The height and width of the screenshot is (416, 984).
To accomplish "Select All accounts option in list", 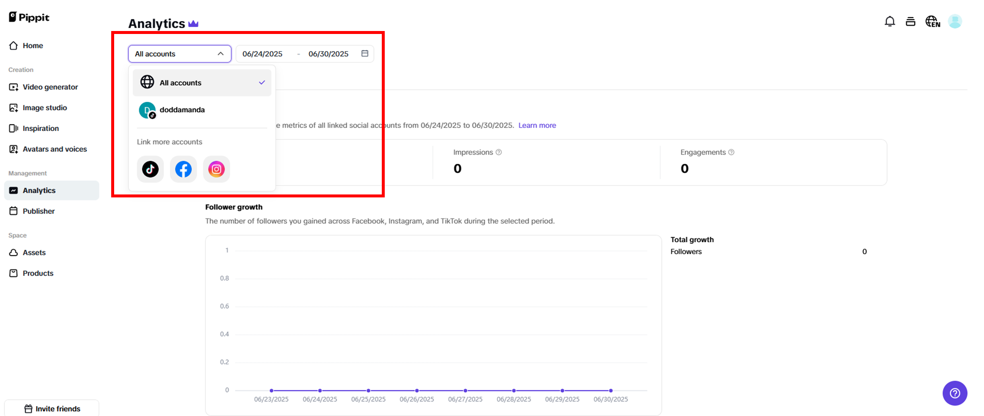I will [202, 83].
